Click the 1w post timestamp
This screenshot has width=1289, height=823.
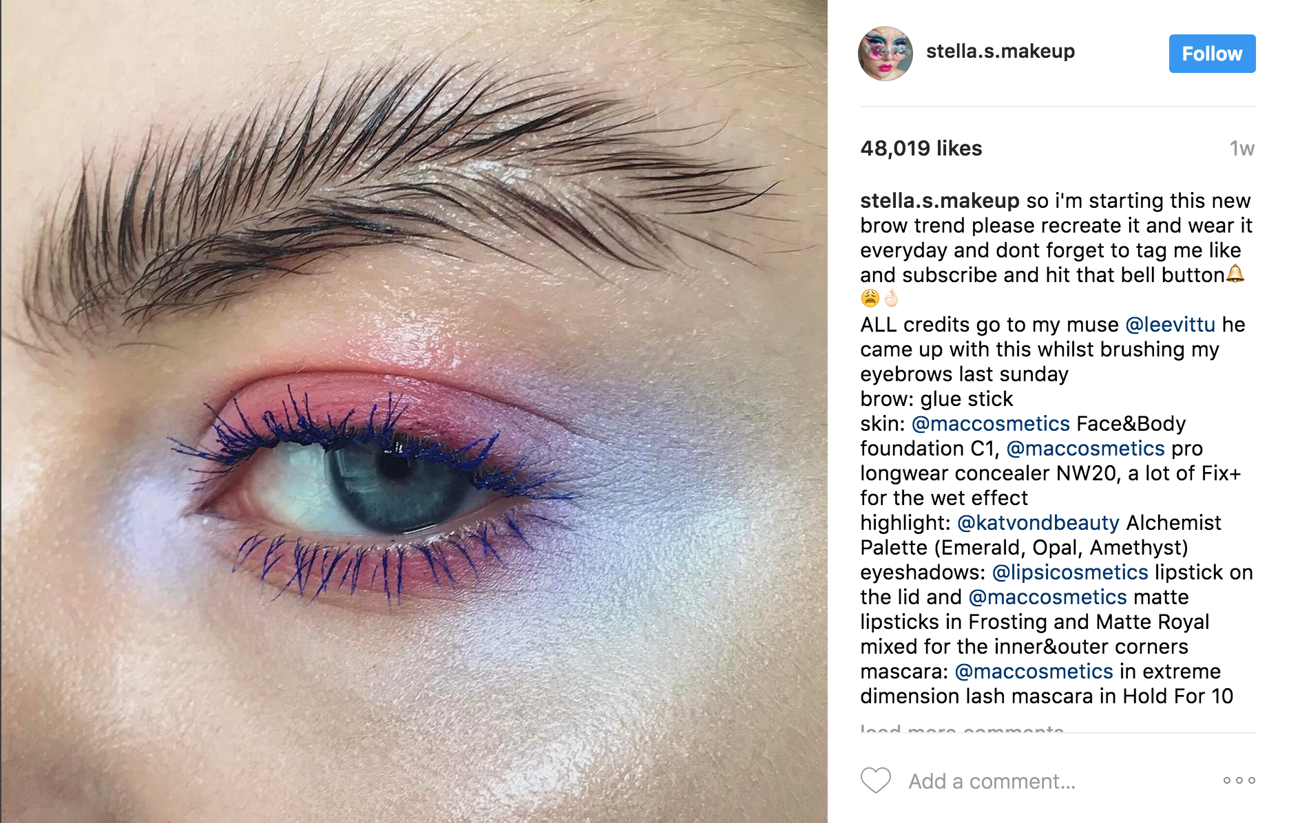coord(1242,149)
